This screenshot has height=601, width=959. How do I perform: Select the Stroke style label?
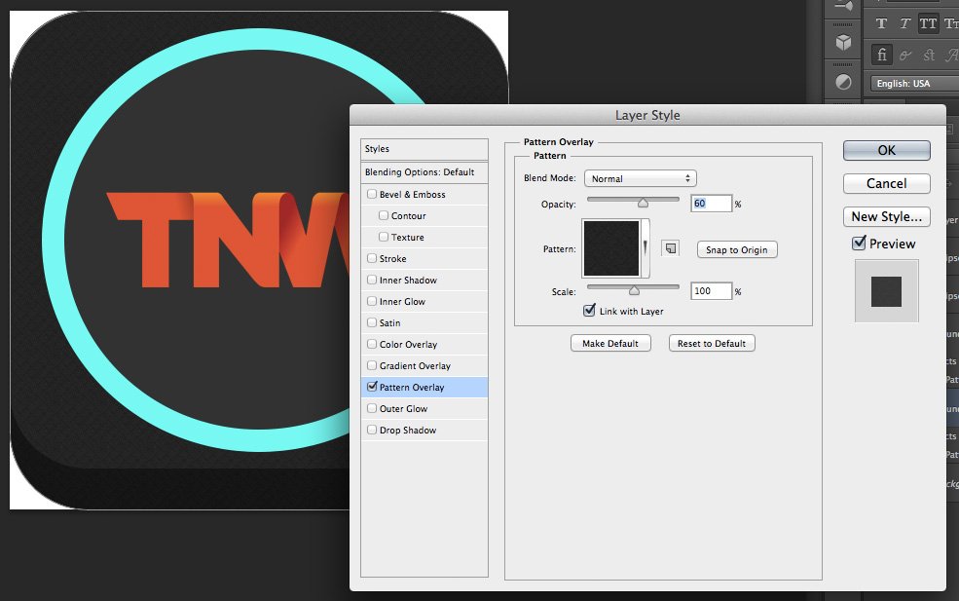click(392, 259)
